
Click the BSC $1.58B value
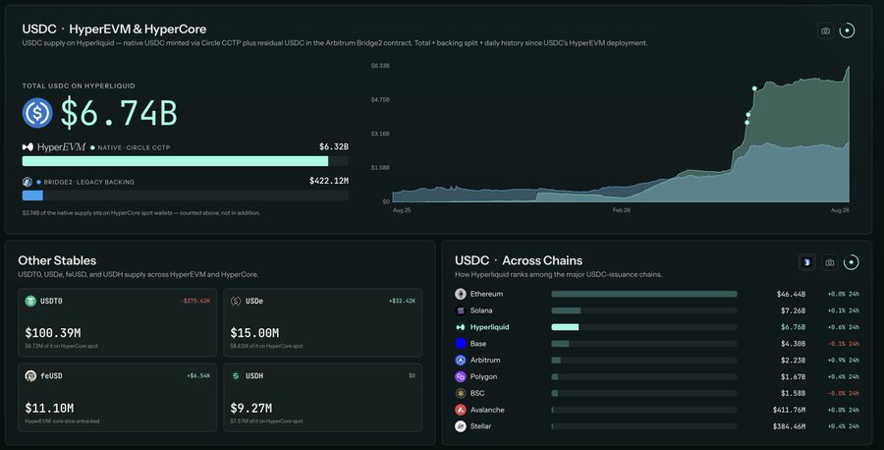coord(794,393)
